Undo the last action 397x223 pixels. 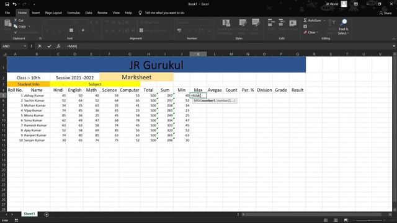point(14,4)
